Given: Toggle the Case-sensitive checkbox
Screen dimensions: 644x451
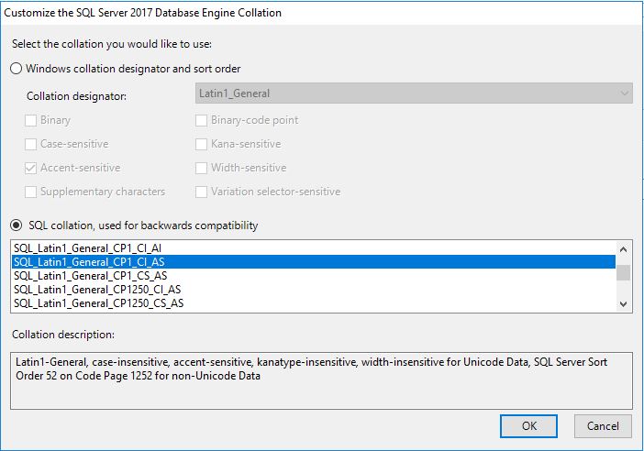Looking at the screenshot, I should 31,144.
